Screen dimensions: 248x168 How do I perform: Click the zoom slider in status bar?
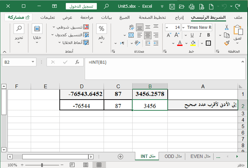(42, 165)
